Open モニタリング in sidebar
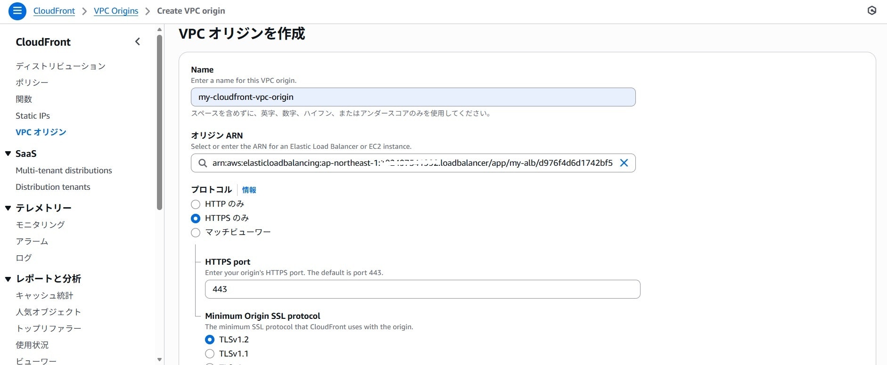The width and height of the screenshot is (887, 365). point(40,225)
